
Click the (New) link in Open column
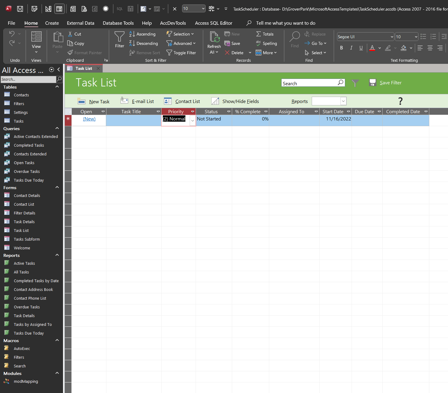(89, 119)
